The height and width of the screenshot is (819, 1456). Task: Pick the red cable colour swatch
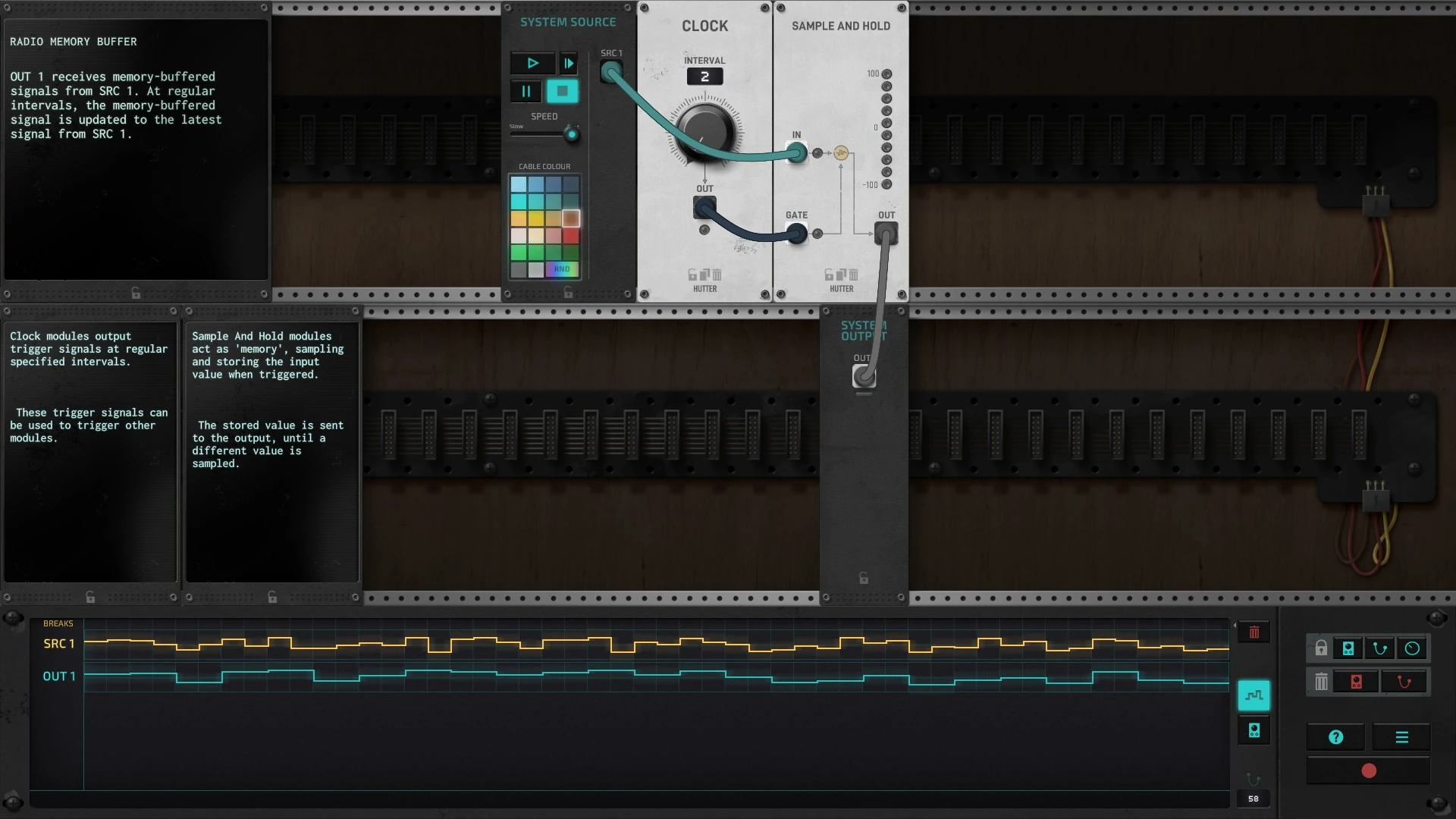point(571,236)
